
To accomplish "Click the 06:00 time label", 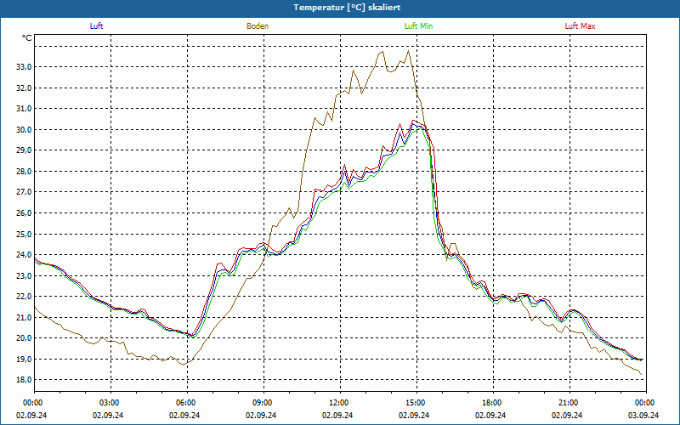I will click(187, 403).
